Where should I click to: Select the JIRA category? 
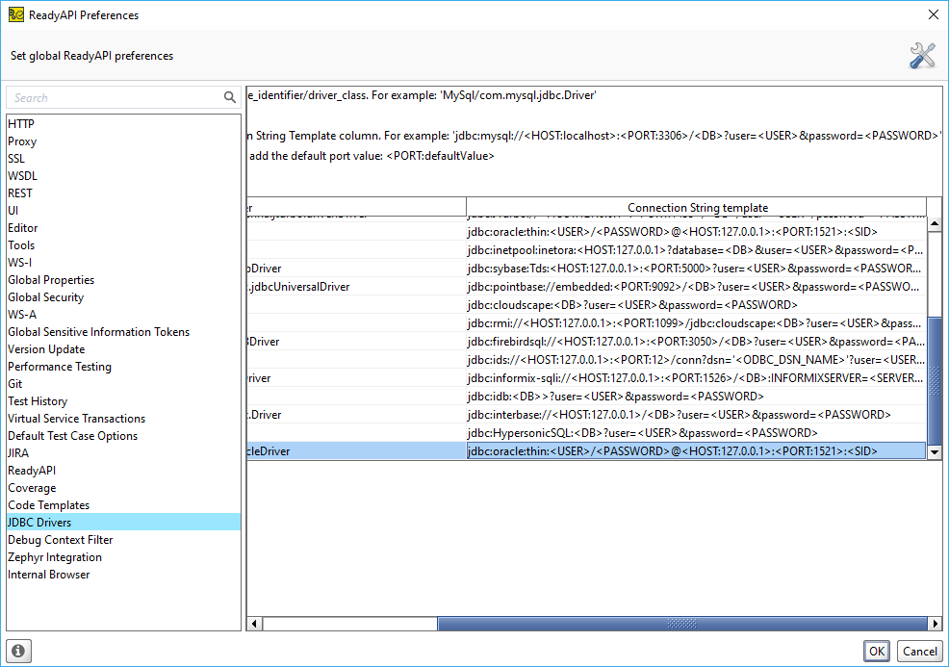pos(123,453)
